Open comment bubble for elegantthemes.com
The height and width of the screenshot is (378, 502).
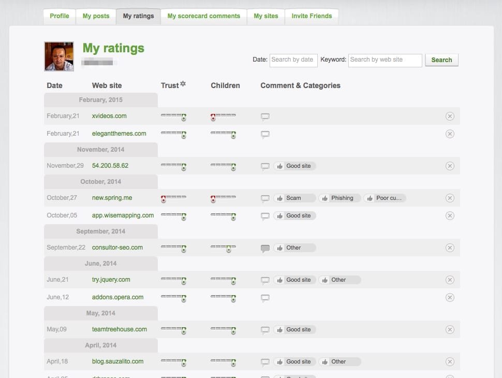pyautogui.click(x=265, y=134)
